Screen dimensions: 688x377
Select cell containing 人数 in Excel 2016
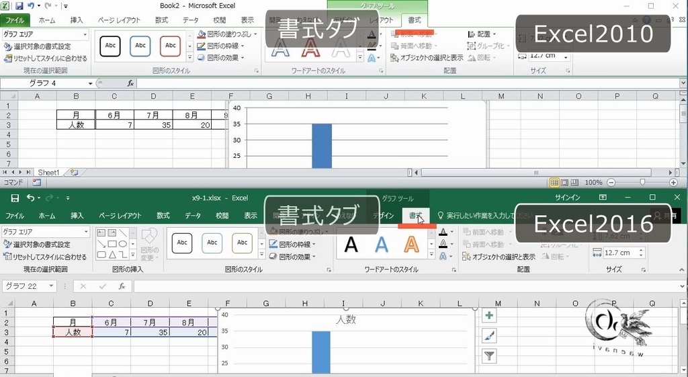[73, 332]
